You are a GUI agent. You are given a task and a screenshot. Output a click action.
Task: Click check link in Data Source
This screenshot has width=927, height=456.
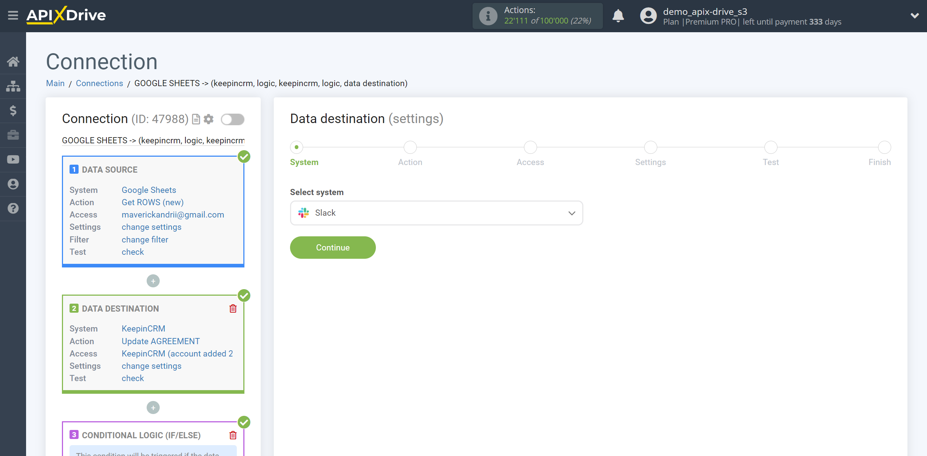pos(133,252)
